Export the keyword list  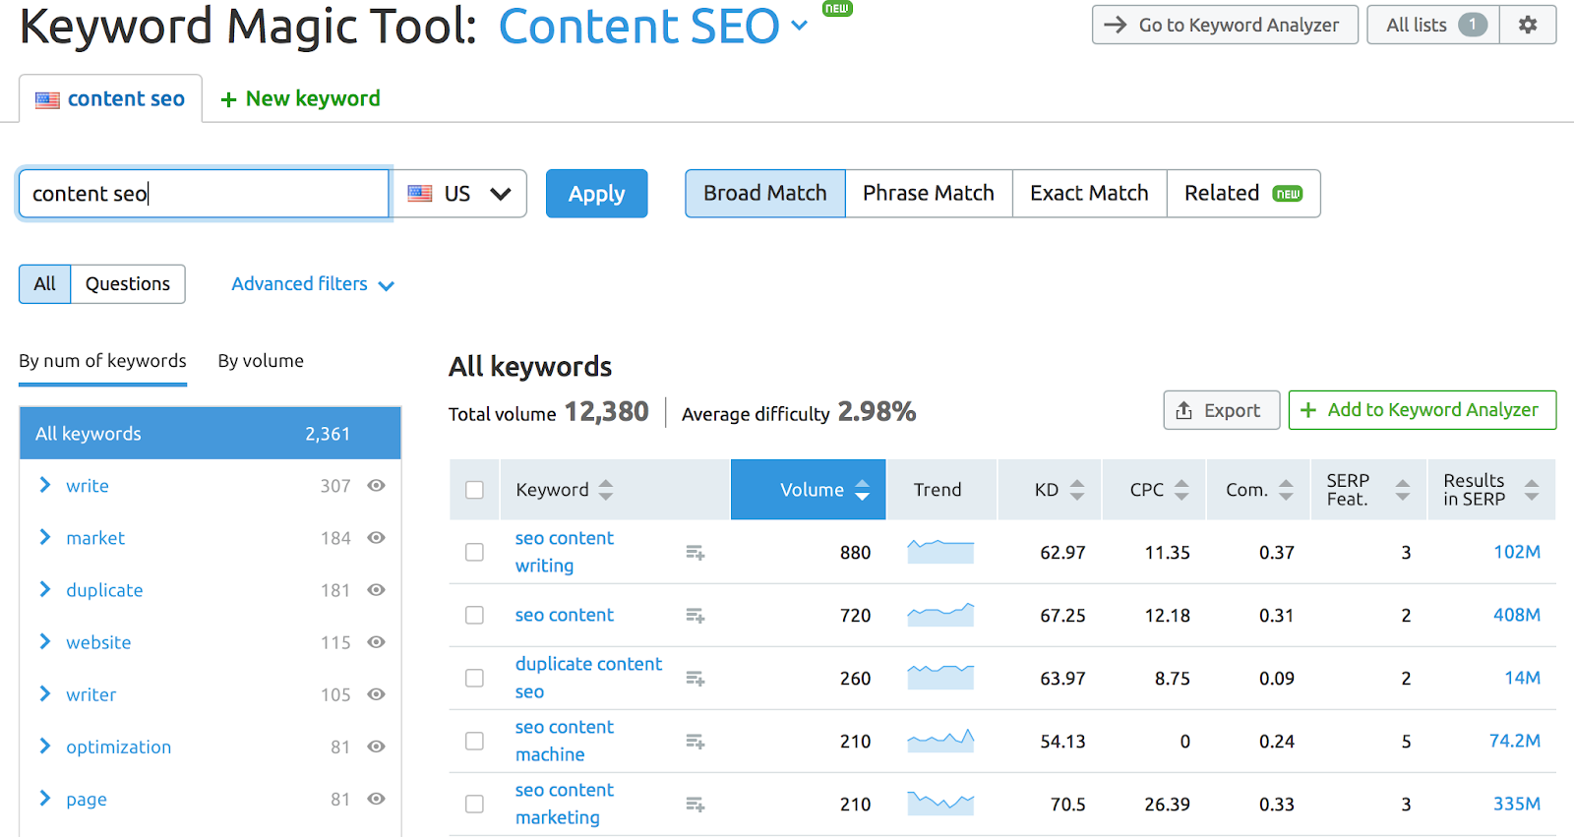pos(1221,410)
